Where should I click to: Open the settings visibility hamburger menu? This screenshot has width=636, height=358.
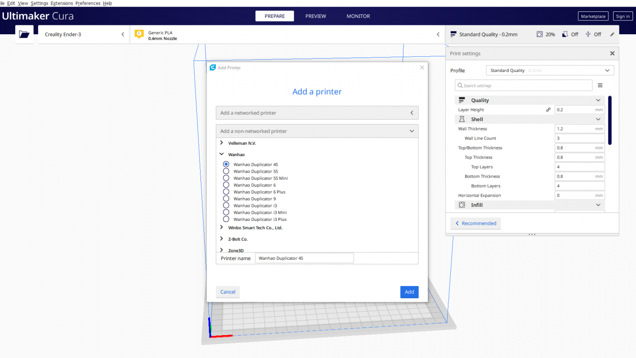pos(600,85)
